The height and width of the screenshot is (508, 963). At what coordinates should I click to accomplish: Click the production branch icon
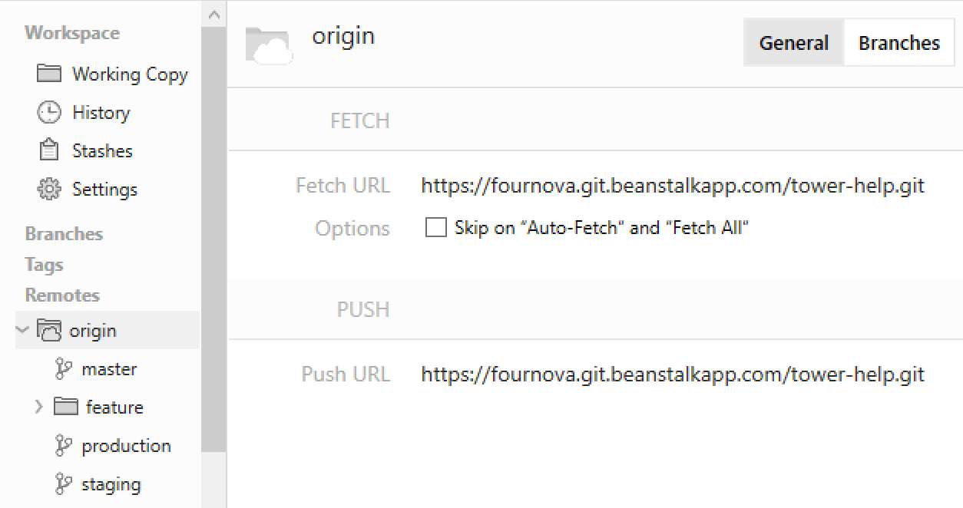coord(64,446)
